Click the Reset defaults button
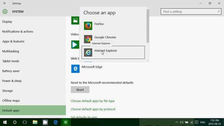The width and height of the screenshot is (224, 126). (x=80, y=90)
